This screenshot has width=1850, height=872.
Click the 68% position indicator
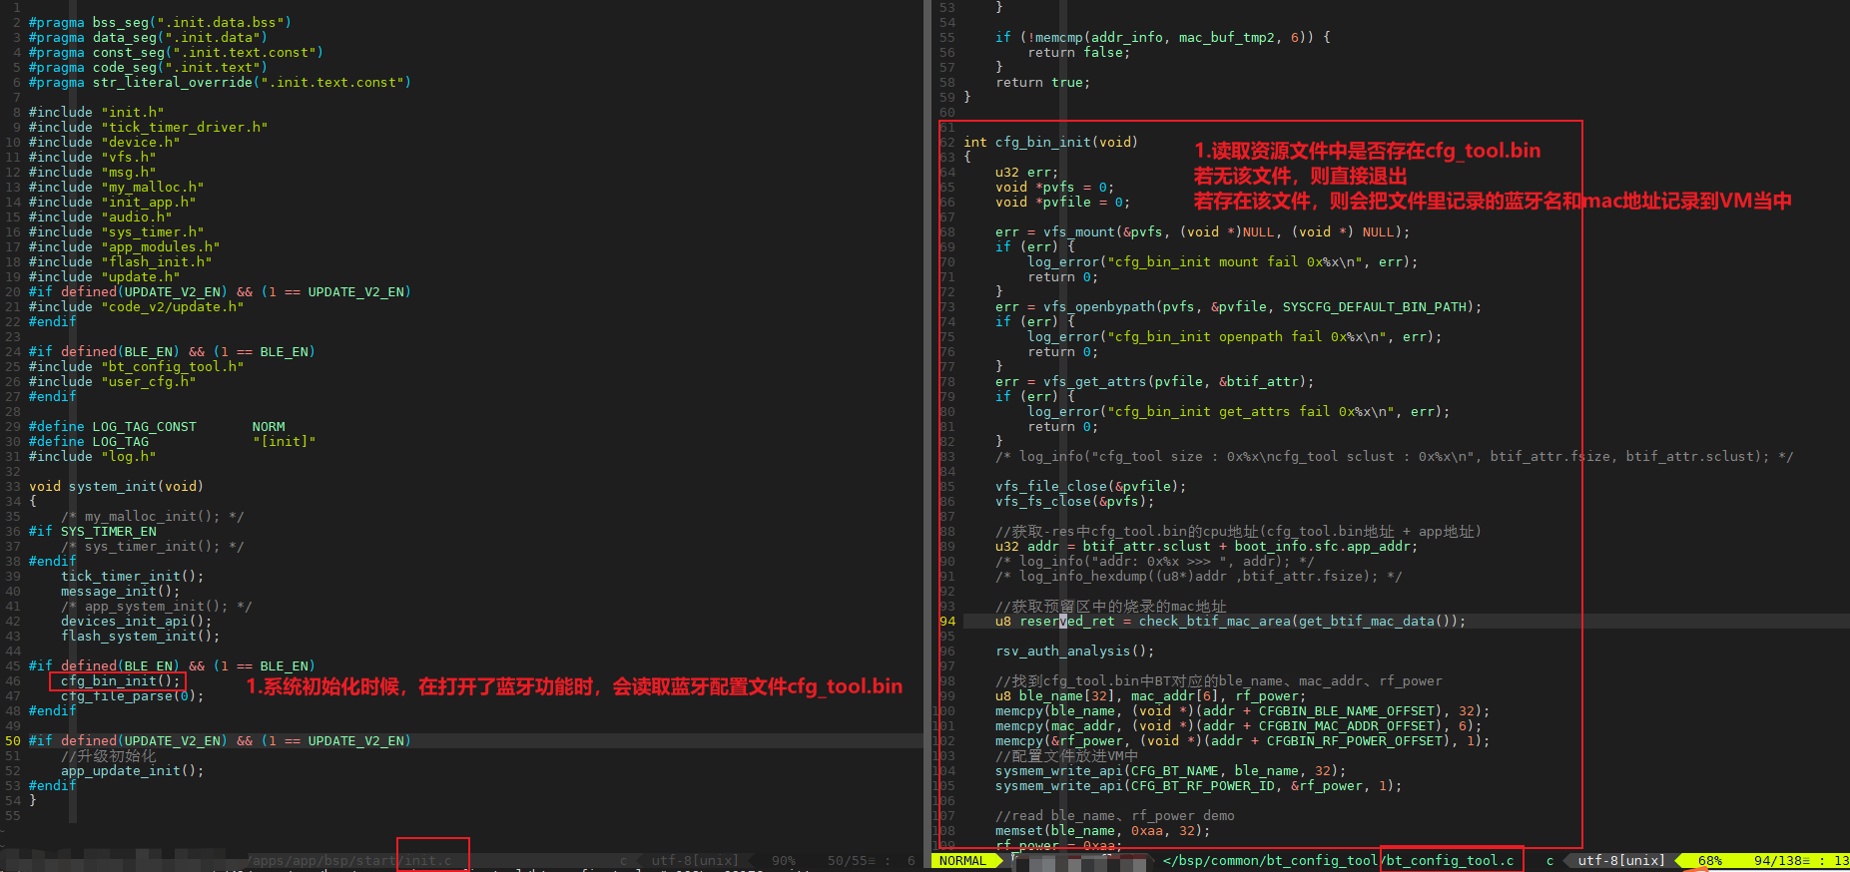[x=1710, y=860]
